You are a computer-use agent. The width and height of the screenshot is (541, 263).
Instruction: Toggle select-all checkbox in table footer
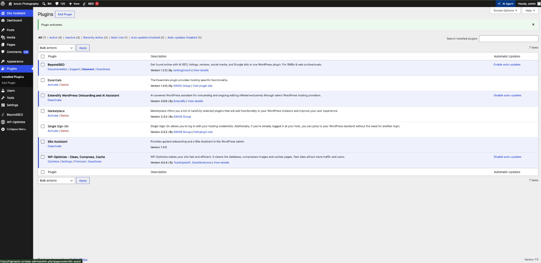(x=43, y=172)
